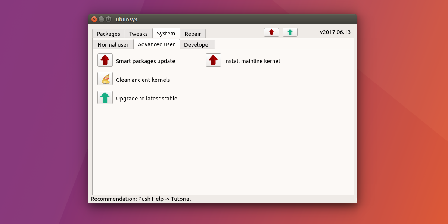Image resolution: width=448 pixels, height=224 pixels.
Task: Select the Advanced user sub-tab
Action: click(156, 44)
